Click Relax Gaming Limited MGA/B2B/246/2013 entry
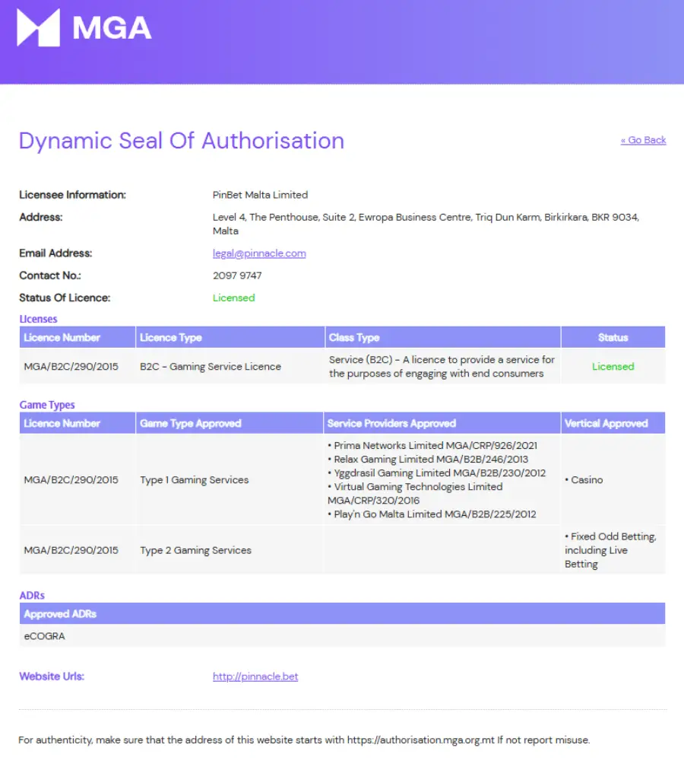Image resolution: width=684 pixels, height=770 pixels. [428, 460]
